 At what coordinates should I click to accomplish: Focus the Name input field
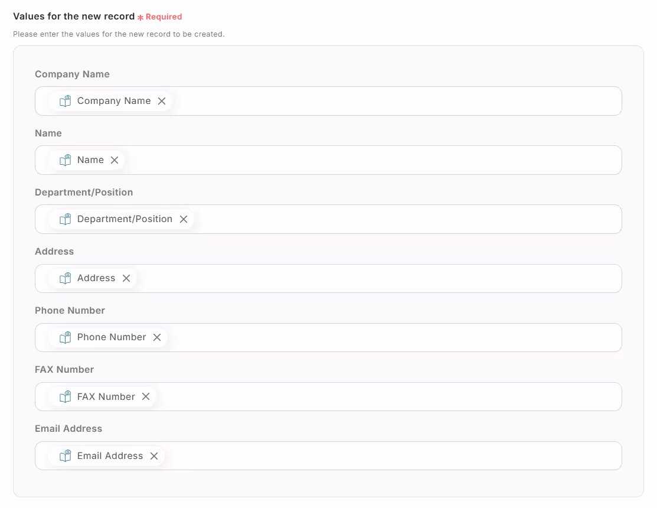tap(328, 160)
